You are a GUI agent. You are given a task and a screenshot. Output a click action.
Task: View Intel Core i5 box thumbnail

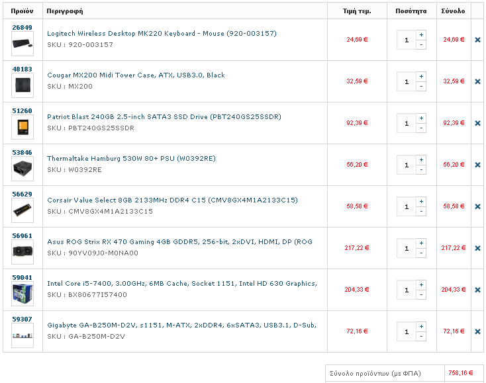pyautogui.click(x=23, y=294)
